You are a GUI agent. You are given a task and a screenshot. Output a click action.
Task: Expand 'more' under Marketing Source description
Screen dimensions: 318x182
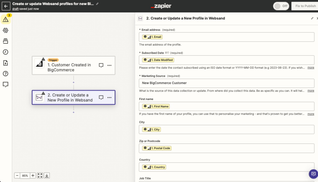click(311, 91)
